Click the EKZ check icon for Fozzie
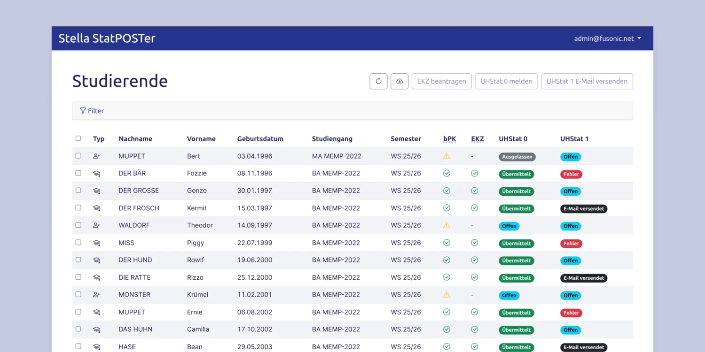The image size is (705, 352). [x=475, y=173]
